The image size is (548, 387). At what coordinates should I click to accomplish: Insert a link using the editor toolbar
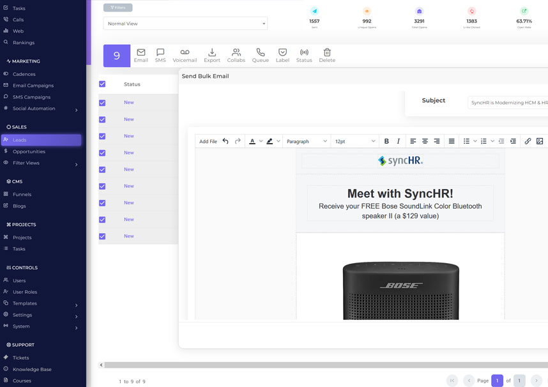click(x=528, y=141)
